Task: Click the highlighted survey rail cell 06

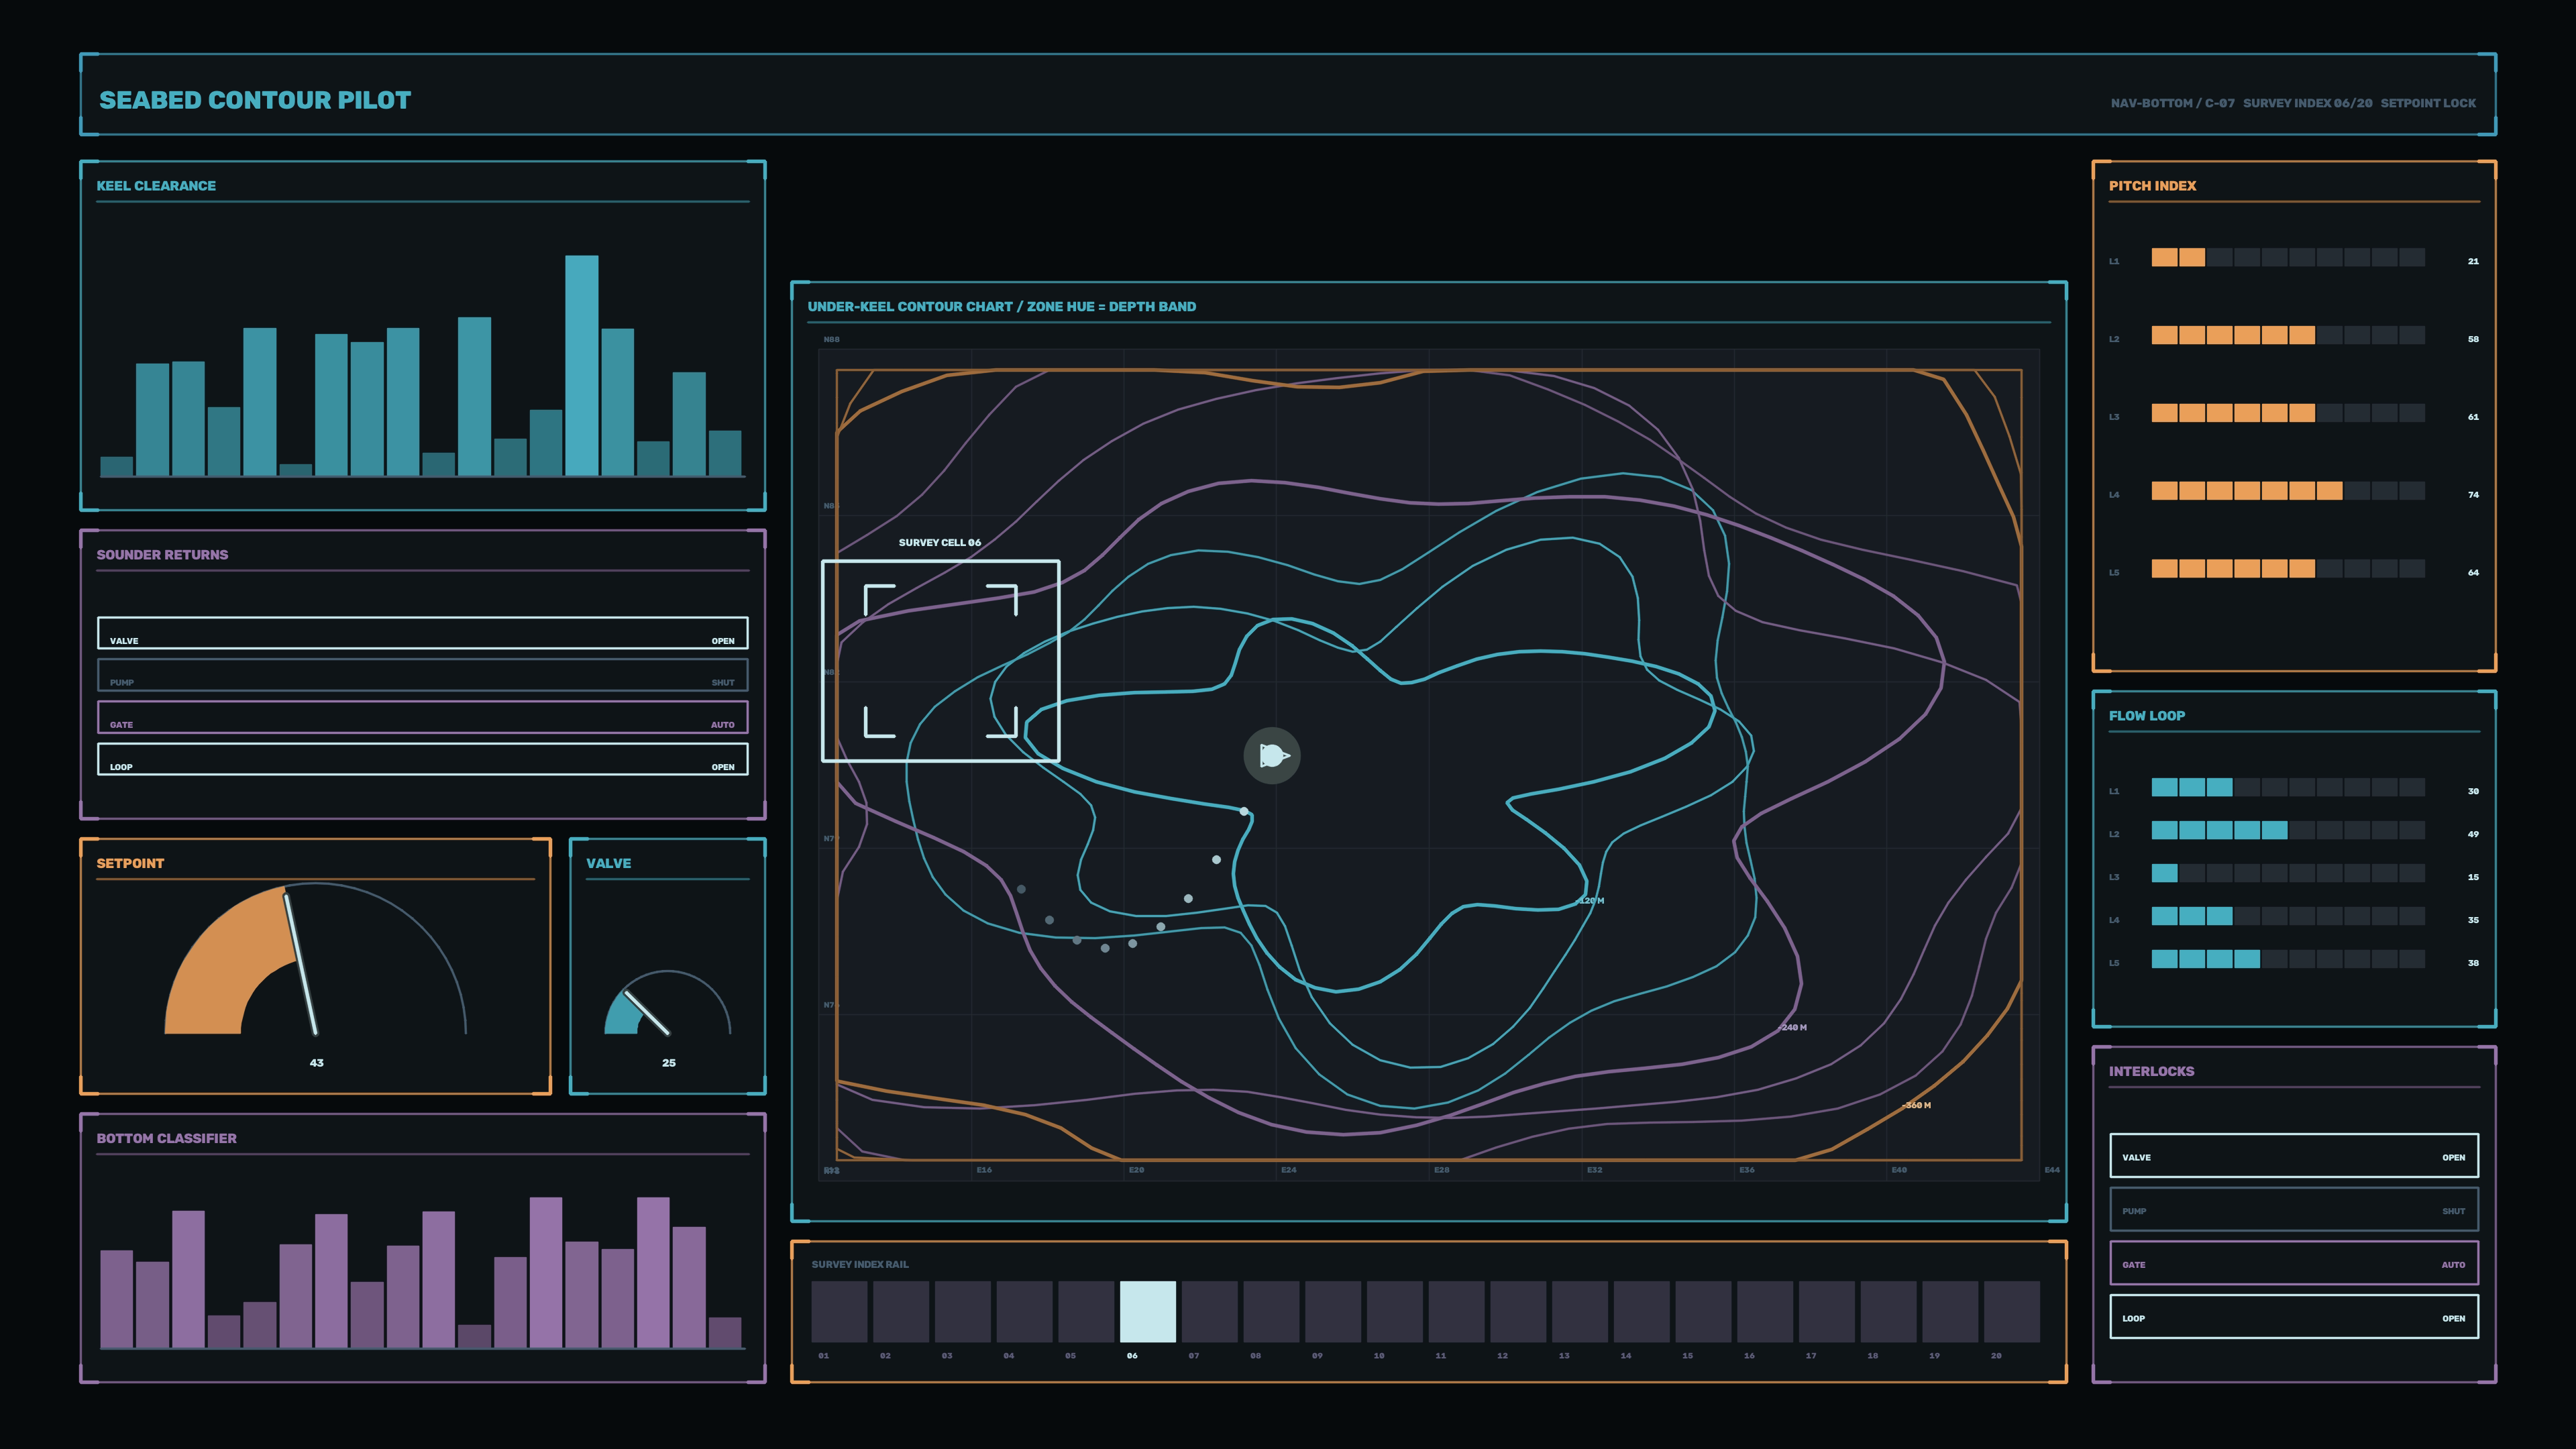Action: pyautogui.click(x=1148, y=1312)
